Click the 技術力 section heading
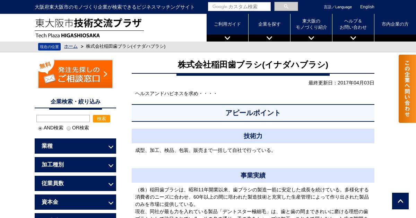The image size is (416, 218). tap(253, 136)
